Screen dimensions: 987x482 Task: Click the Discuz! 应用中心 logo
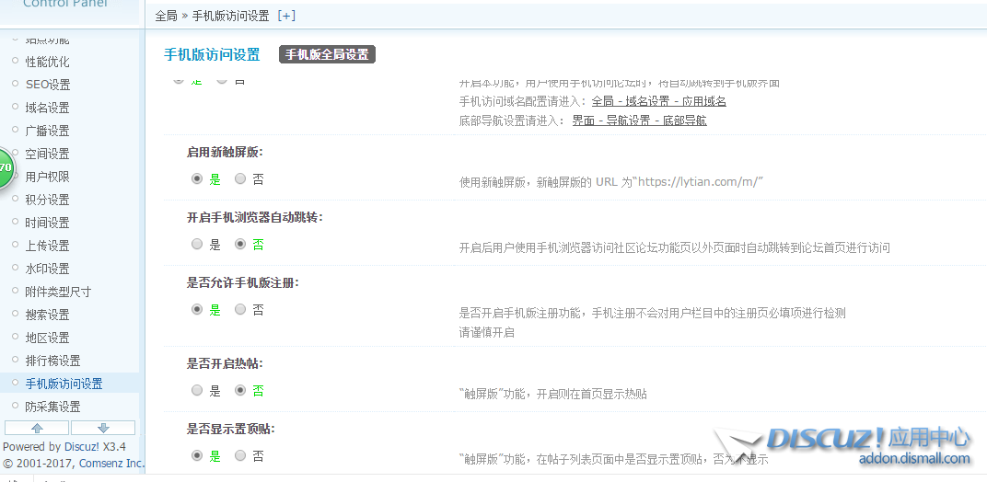pyautogui.click(x=867, y=443)
